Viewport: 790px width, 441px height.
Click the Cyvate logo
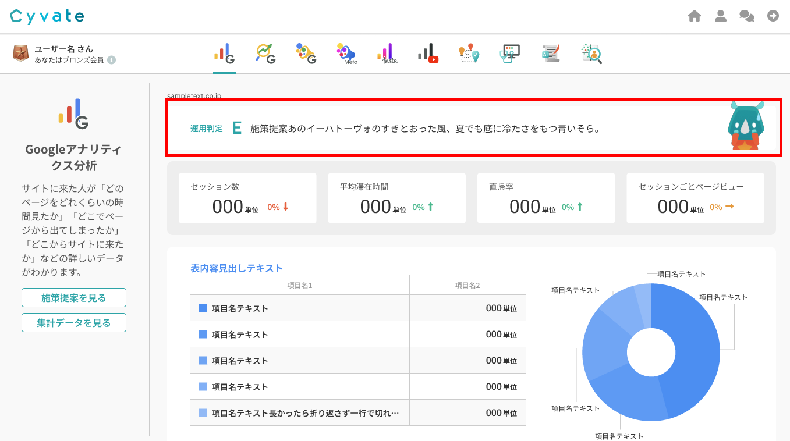point(47,16)
